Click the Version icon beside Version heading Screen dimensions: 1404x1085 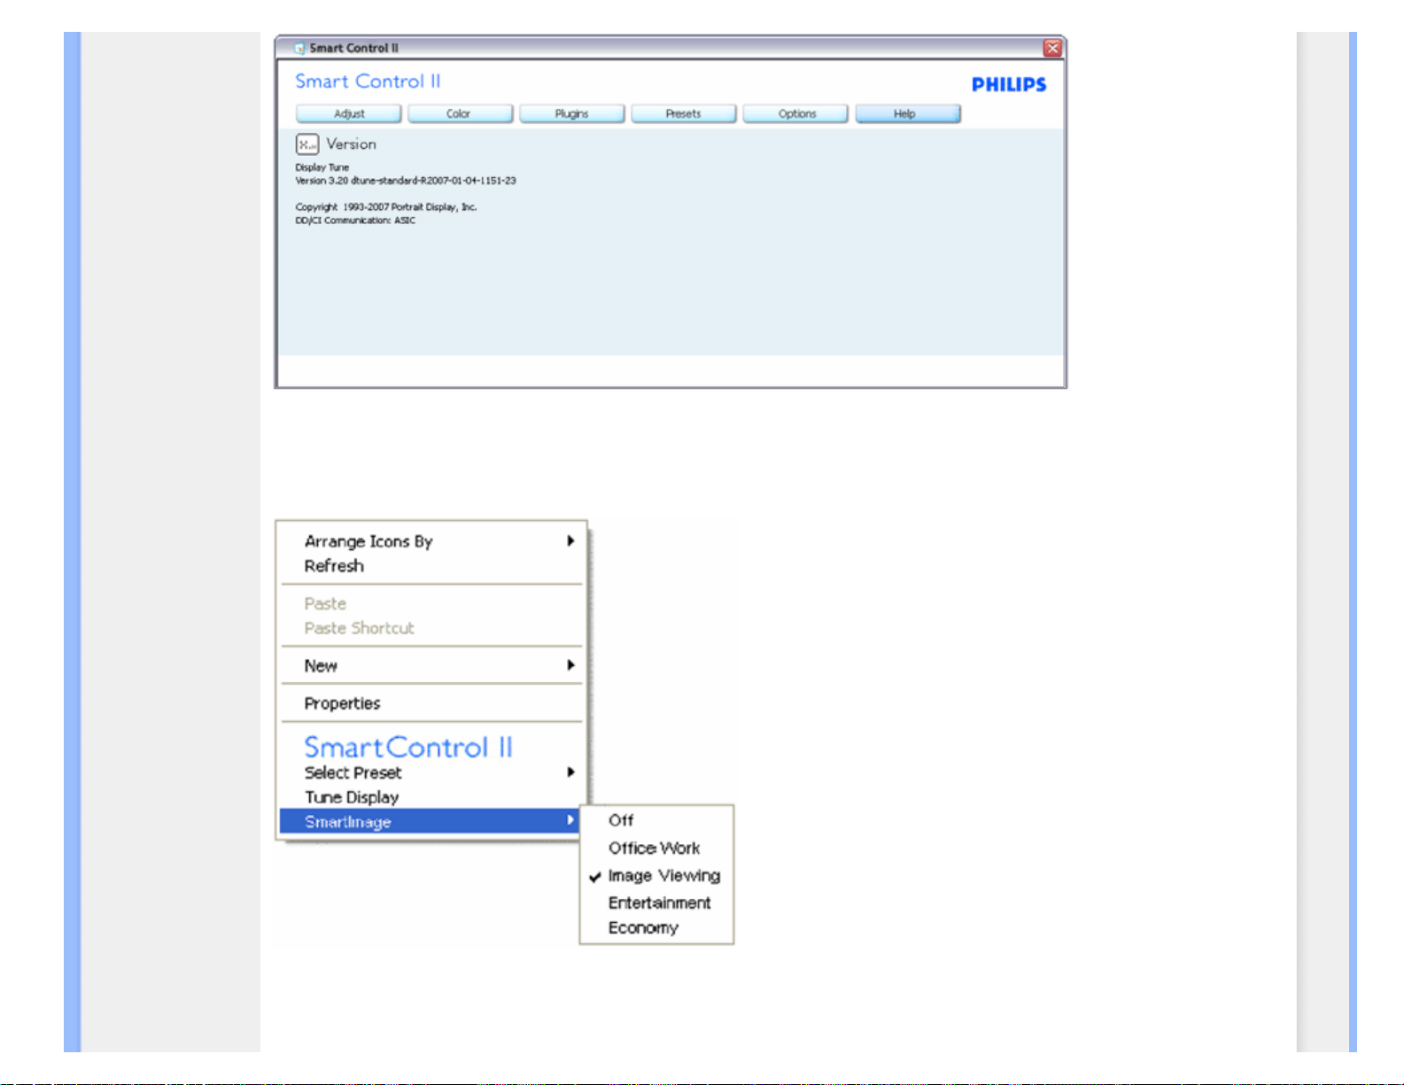point(306,143)
